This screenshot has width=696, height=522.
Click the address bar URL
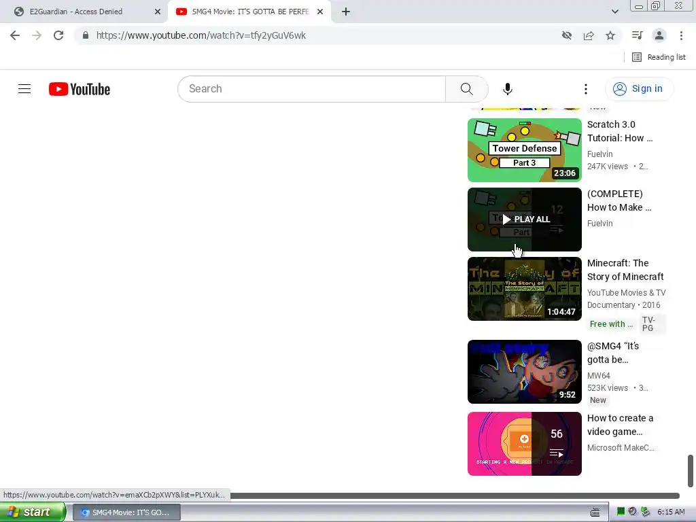[x=201, y=35]
